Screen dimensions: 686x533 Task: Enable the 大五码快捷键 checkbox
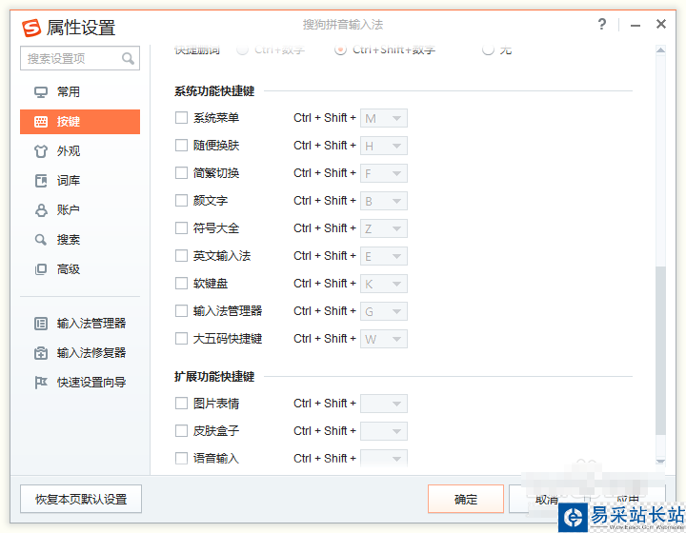pos(181,338)
